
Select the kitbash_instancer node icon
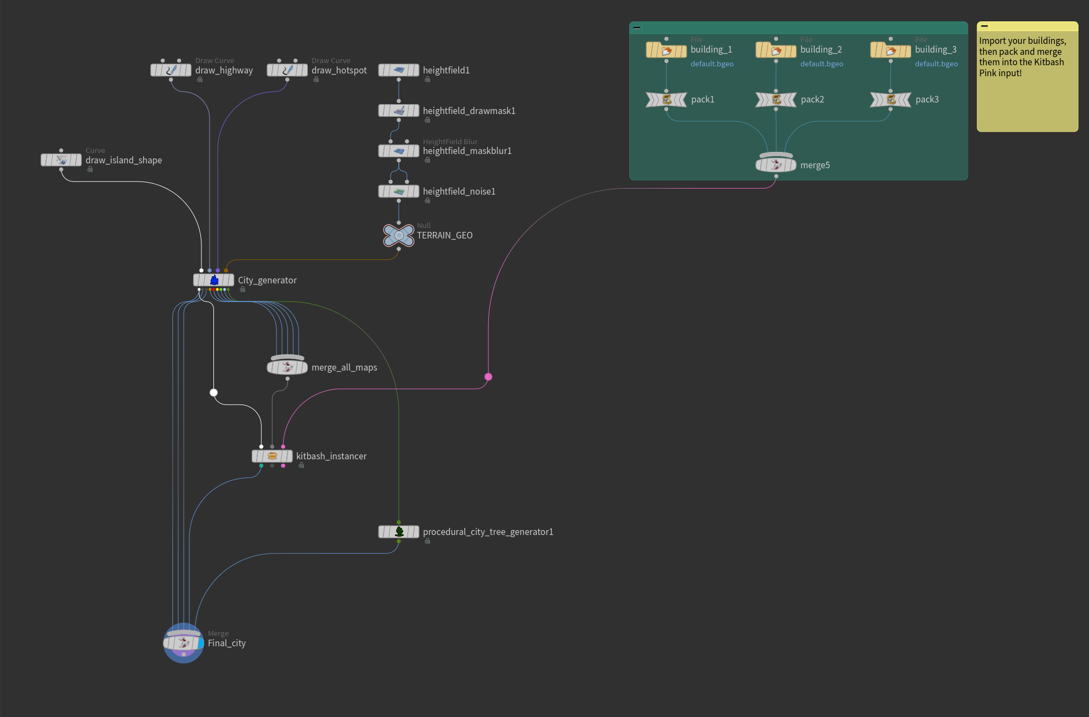click(272, 456)
